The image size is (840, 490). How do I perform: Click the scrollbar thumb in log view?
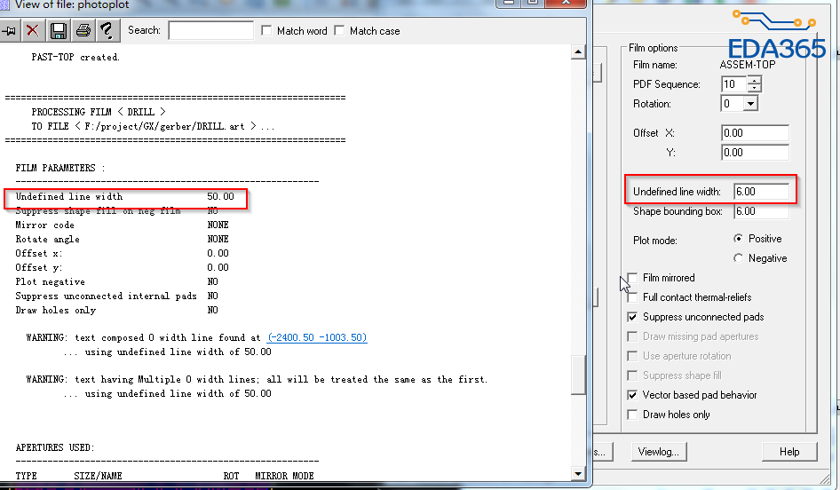[577, 375]
